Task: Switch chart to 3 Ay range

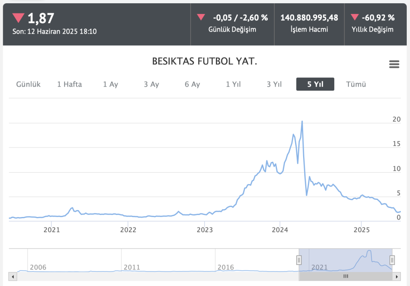Action: tap(151, 84)
